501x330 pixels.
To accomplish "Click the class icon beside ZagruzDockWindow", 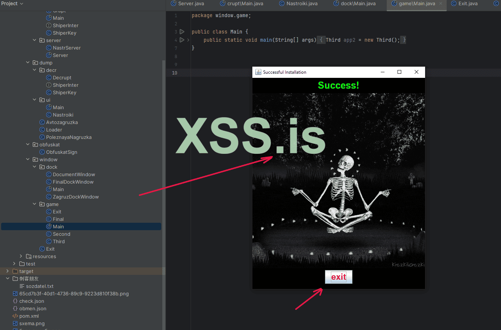I will [49, 197].
